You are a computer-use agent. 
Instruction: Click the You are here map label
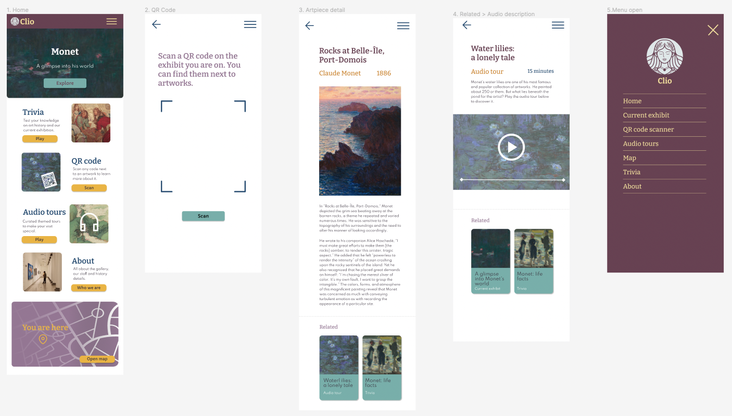pyautogui.click(x=45, y=328)
